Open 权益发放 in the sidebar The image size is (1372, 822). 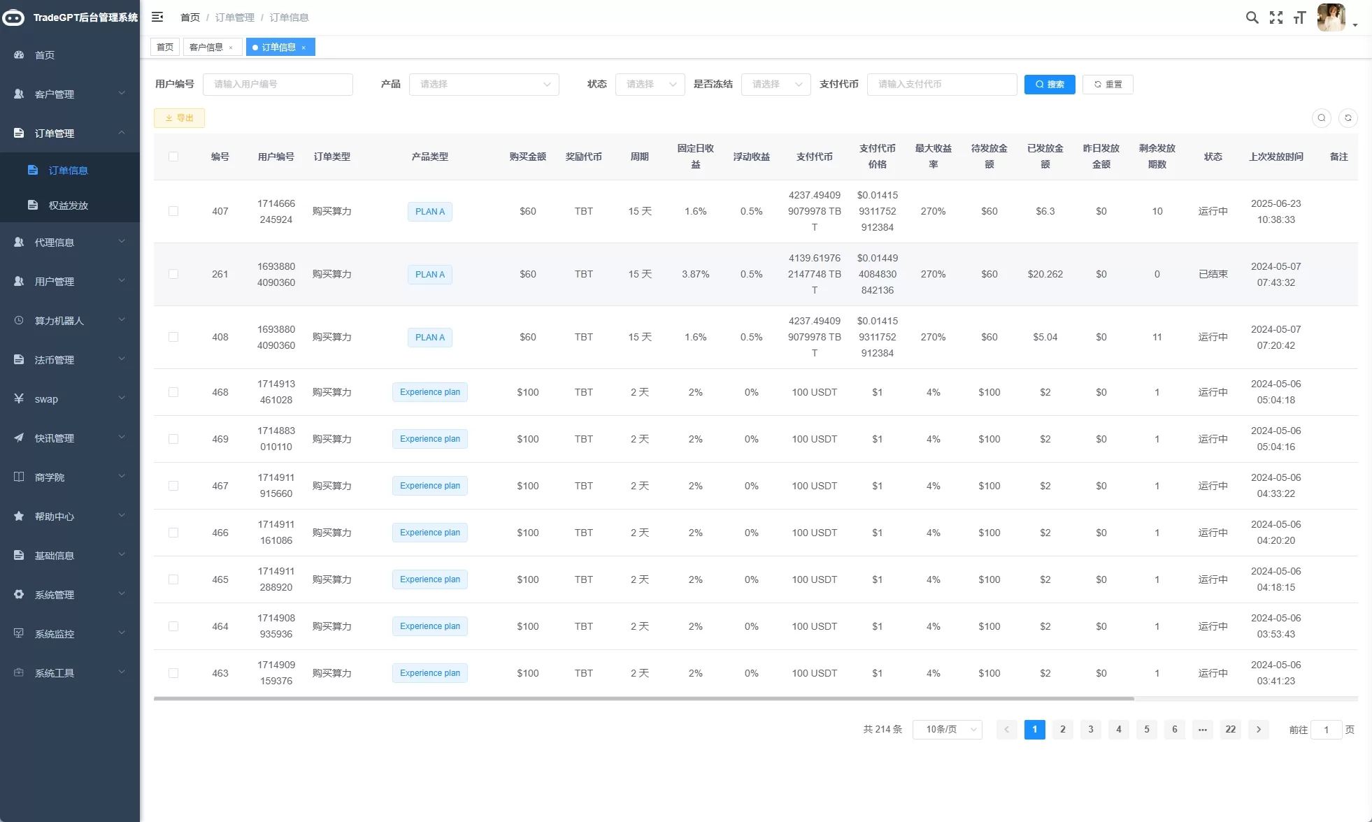[68, 206]
